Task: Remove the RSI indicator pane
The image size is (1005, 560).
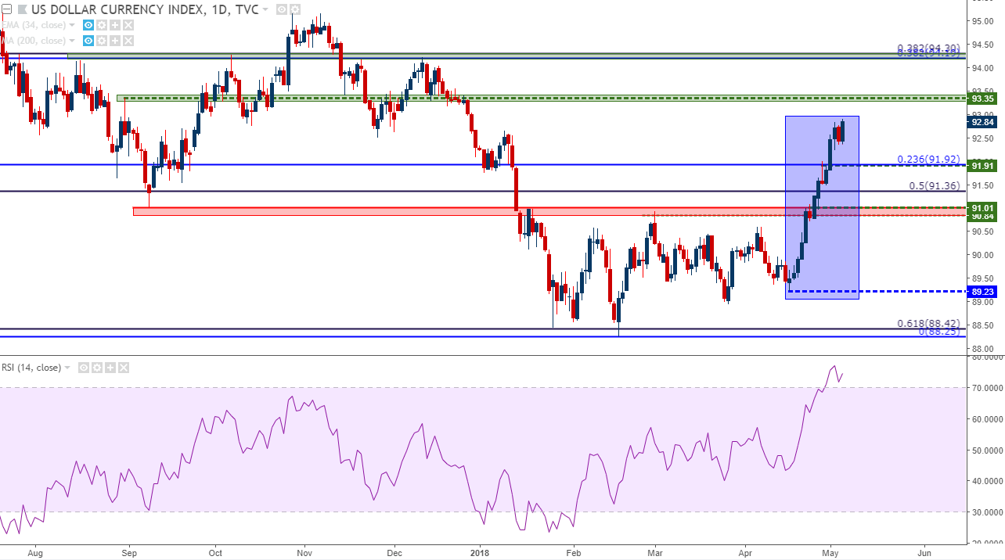Action: [x=124, y=368]
